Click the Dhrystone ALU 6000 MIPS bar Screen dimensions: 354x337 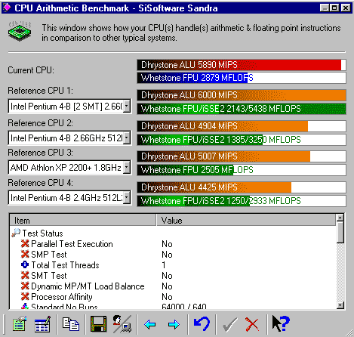click(x=242, y=95)
